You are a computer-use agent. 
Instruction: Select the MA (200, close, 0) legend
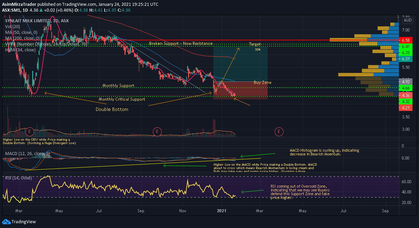pos(22,38)
